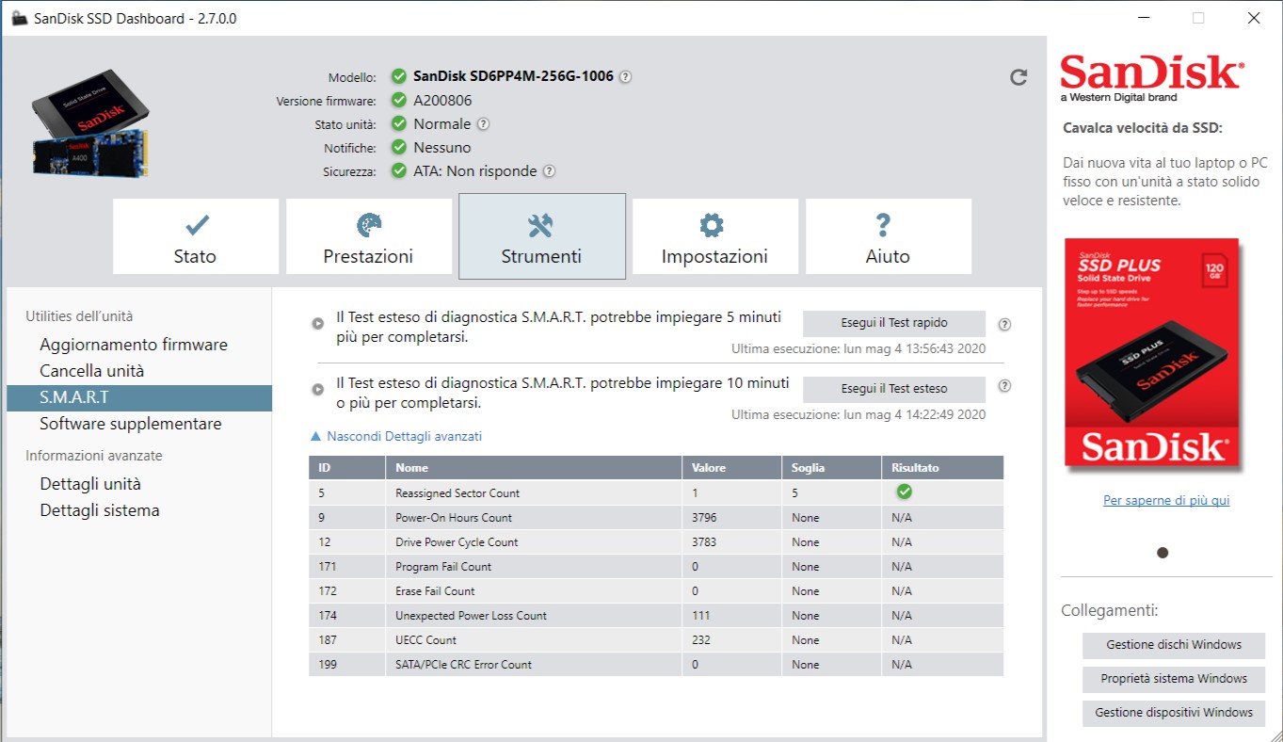This screenshot has width=1283, height=742.
Task: Click the Risultato column header
Action: (943, 468)
